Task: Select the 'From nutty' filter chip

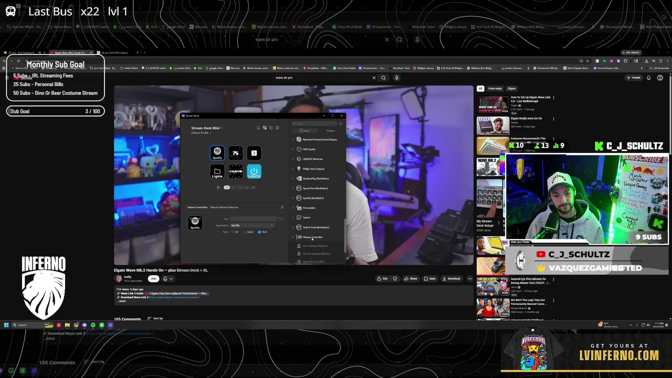Action: click(x=495, y=89)
